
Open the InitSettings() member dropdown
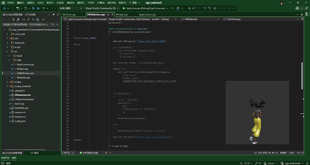(261, 19)
